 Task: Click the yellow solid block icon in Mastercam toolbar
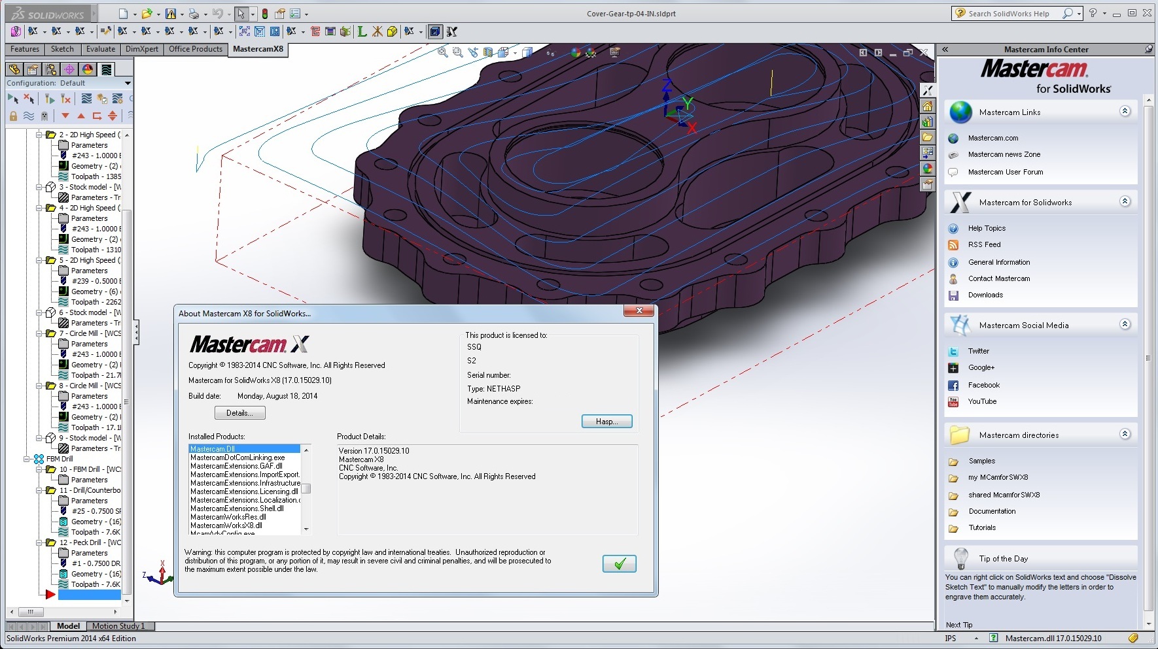coord(392,31)
